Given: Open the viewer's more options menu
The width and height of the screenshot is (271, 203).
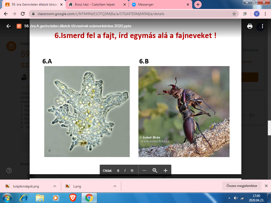Looking at the screenshot, I should (262, 26).
